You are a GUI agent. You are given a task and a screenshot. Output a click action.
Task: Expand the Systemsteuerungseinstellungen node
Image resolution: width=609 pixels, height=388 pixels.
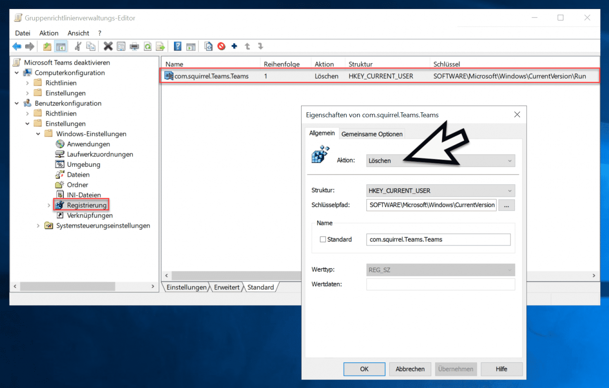pos(38,226)
